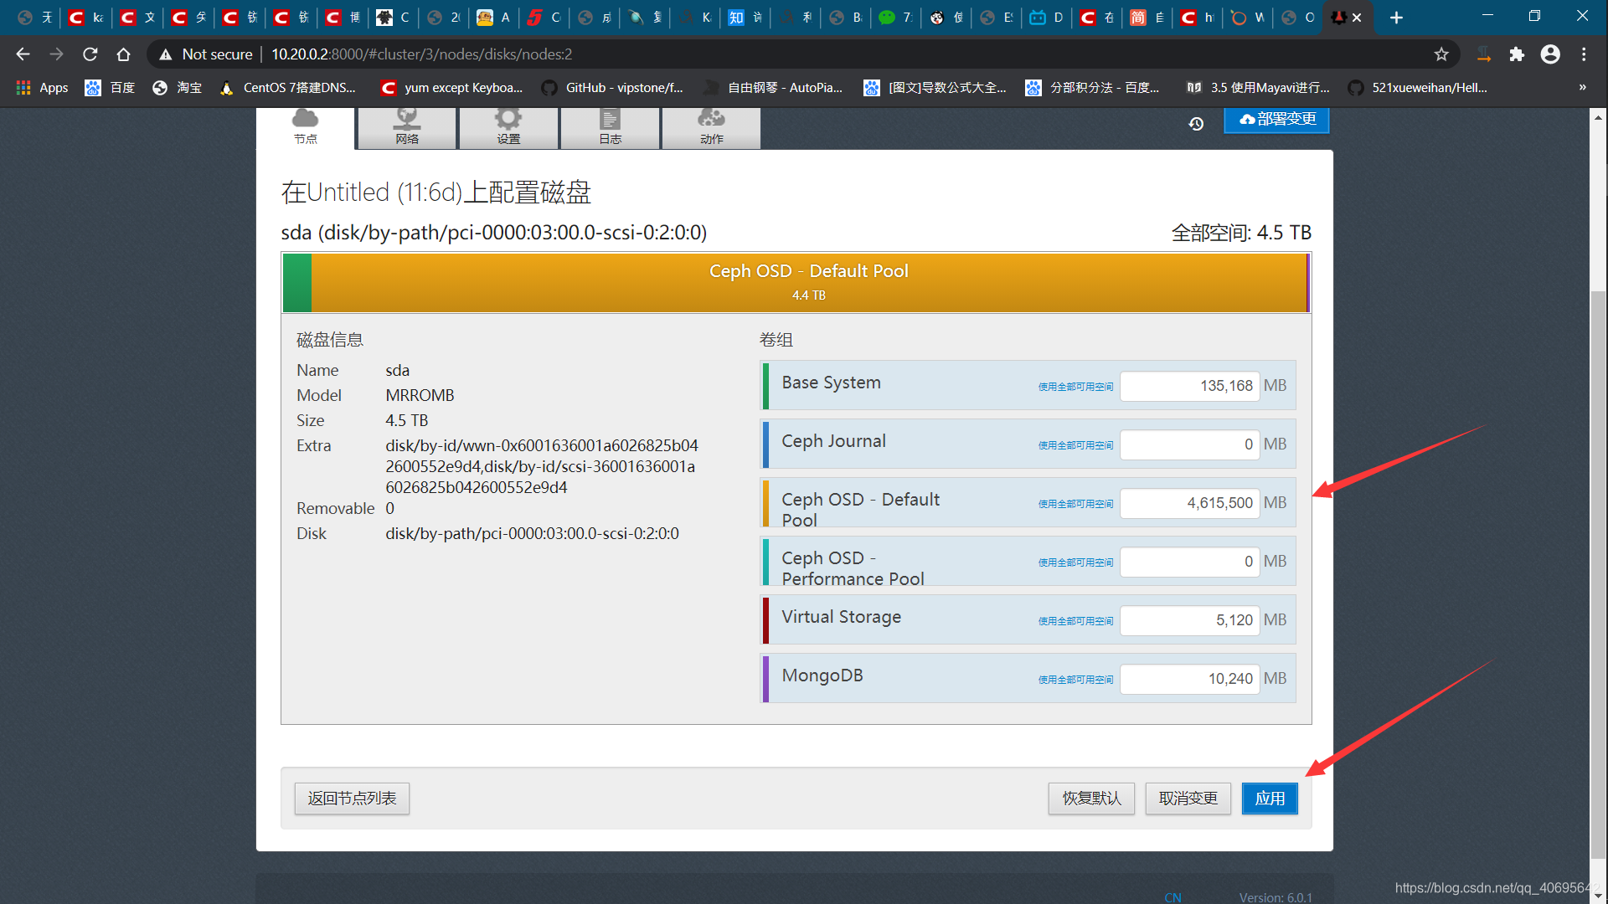Use all free space for Ceph Journal
1608x904 pixels.
point(1075,445)
